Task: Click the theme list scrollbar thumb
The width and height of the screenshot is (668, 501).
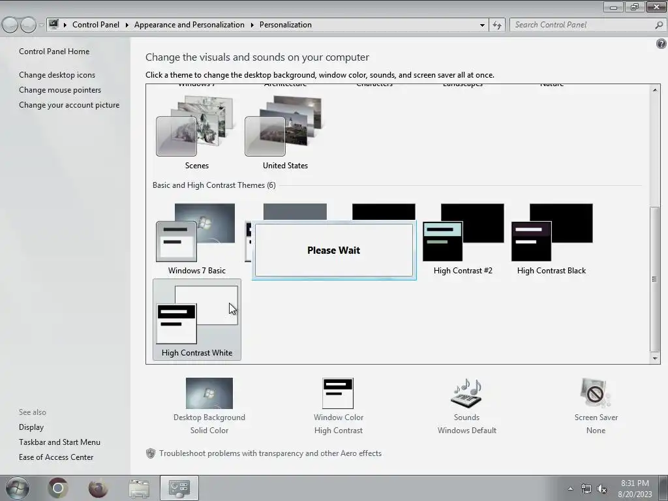Action: point(655,279)
